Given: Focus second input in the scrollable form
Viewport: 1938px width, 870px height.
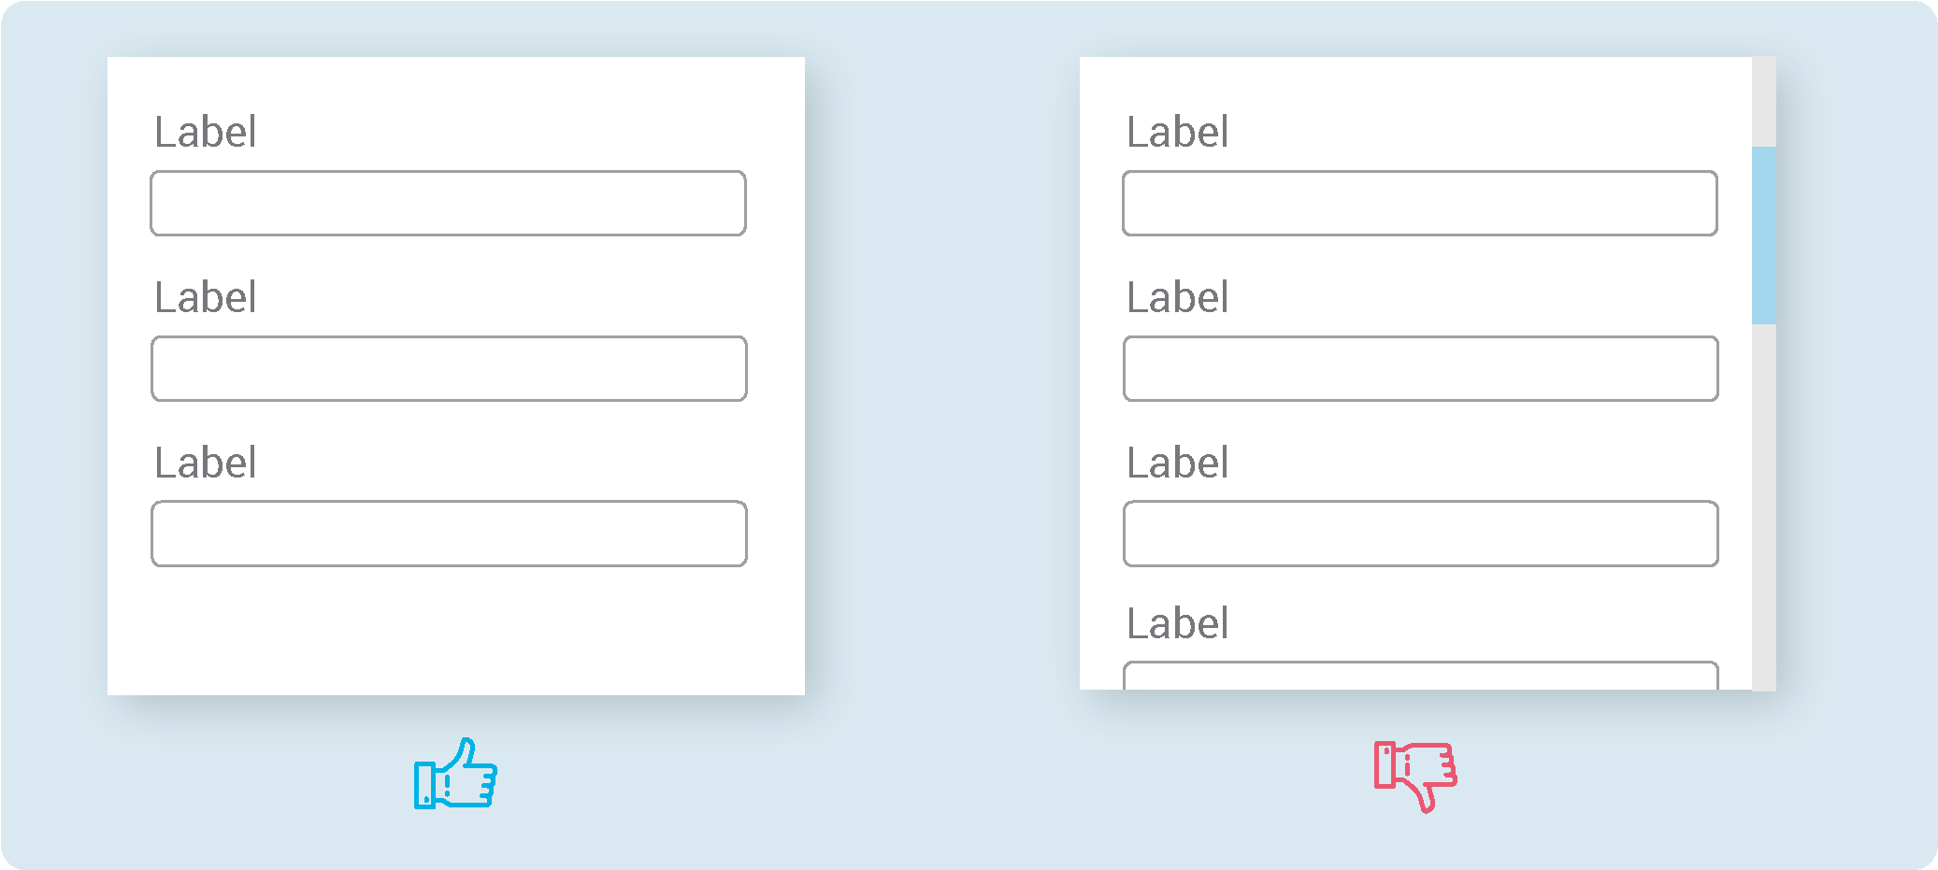Looking at the screenshot, I should [1420, 368].
